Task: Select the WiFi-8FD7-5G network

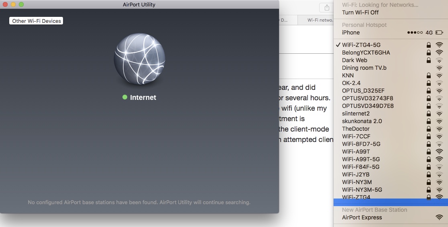Action: click(391, 144)
